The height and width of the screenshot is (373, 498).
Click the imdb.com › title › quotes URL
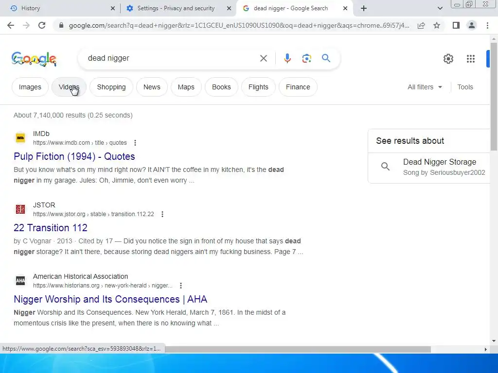click(80, 143)
